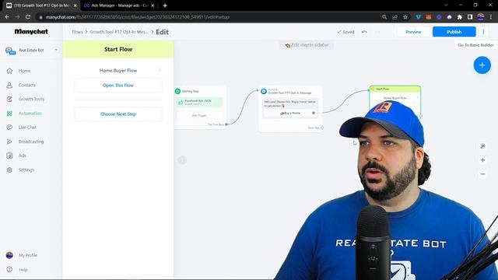Close the Ads Manager tab
The image size is (498, 280).
pyautogui.click(x=153, y=5)
